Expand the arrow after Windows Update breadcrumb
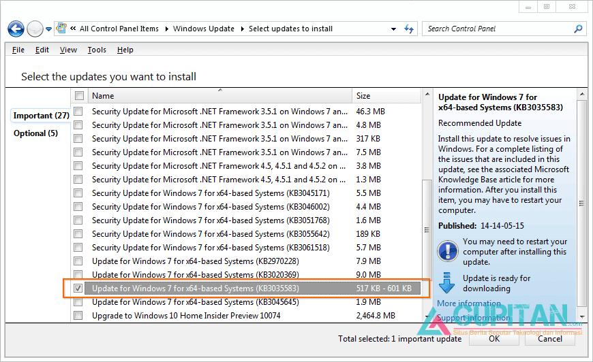The width and height of the screenshot is (593, 362). (243, 29)
